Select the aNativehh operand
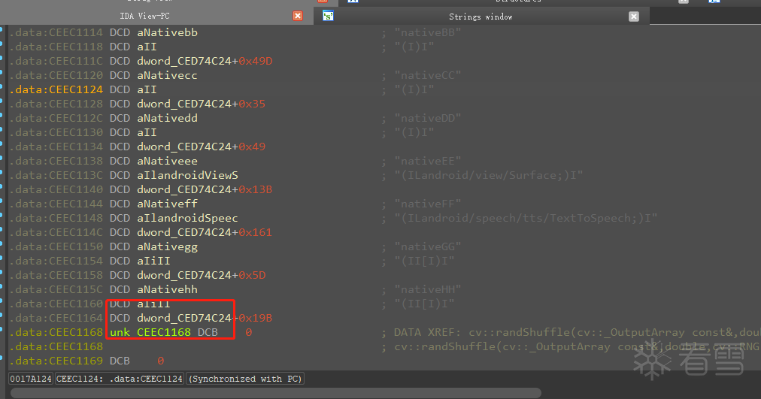The height and width of the screenshot is (399, 761). [x=167, y=289]
